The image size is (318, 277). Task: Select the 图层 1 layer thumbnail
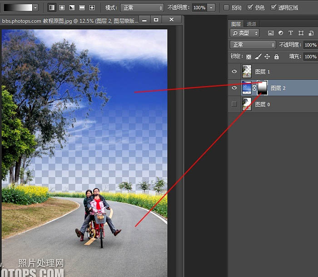pyautogui.click(x=247, y=72)
